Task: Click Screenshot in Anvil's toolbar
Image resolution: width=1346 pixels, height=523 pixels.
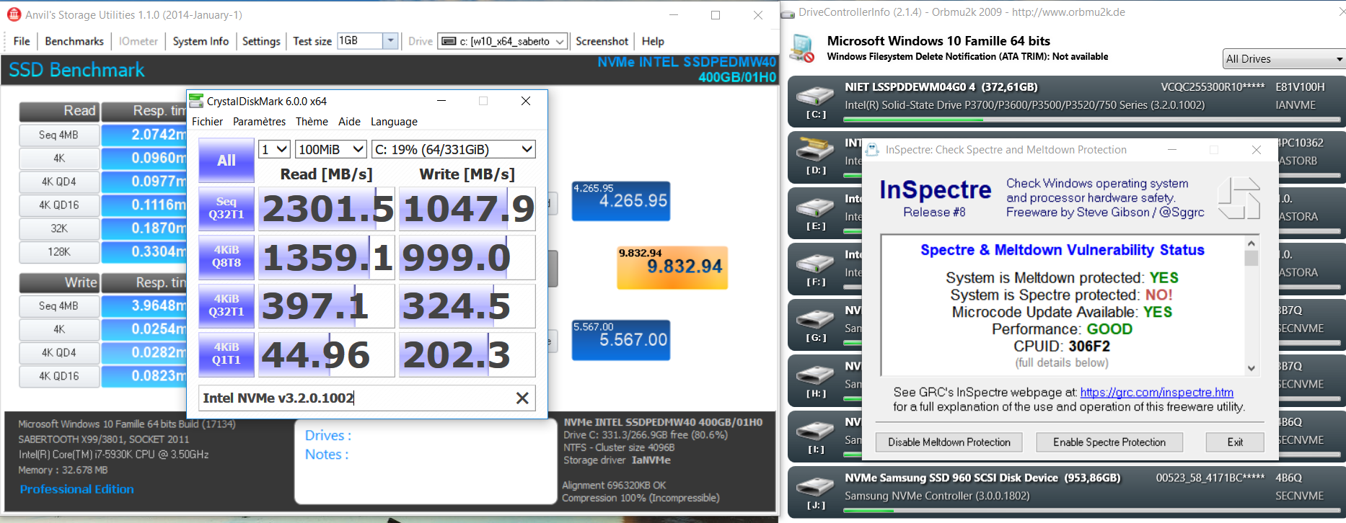Action: (602, 41)
